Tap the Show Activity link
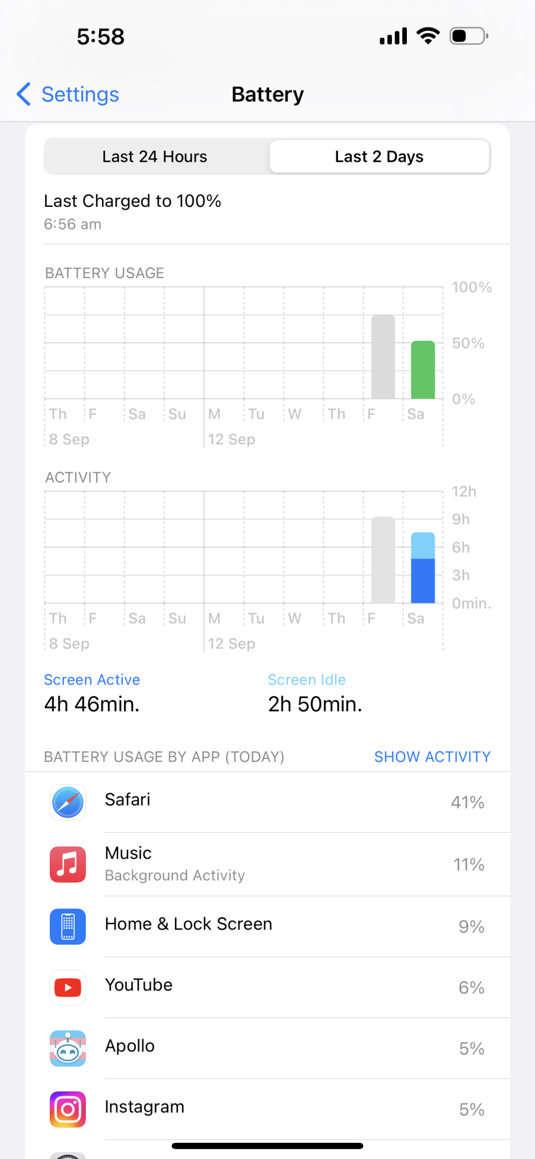The height and width of the screenshot is (1159, 535). tap(432, 757)
